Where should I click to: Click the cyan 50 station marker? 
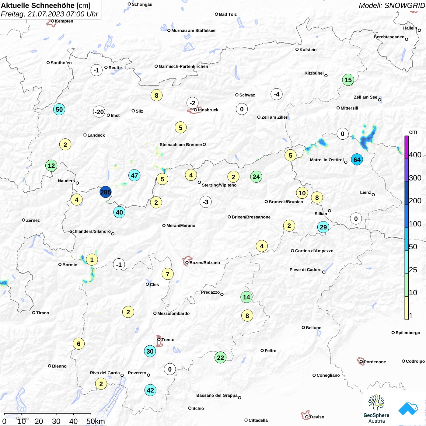click(x=59, y=109)
